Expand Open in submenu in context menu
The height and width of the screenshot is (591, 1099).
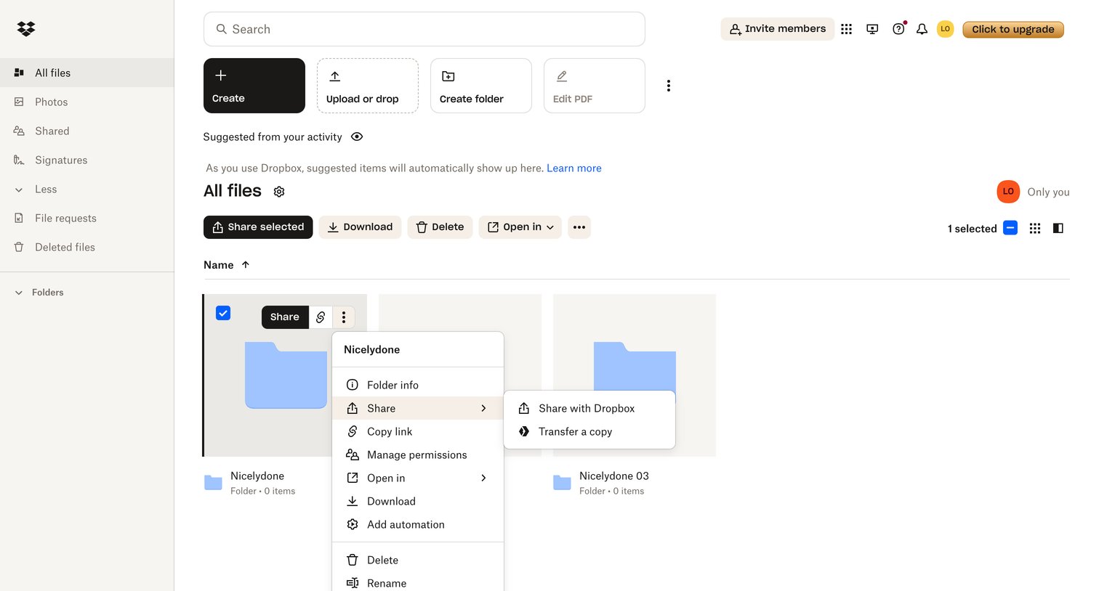[418, 478]
